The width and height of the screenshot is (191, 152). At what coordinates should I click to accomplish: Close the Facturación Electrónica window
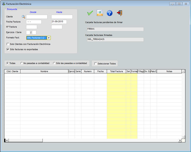[x=186, y=4]
